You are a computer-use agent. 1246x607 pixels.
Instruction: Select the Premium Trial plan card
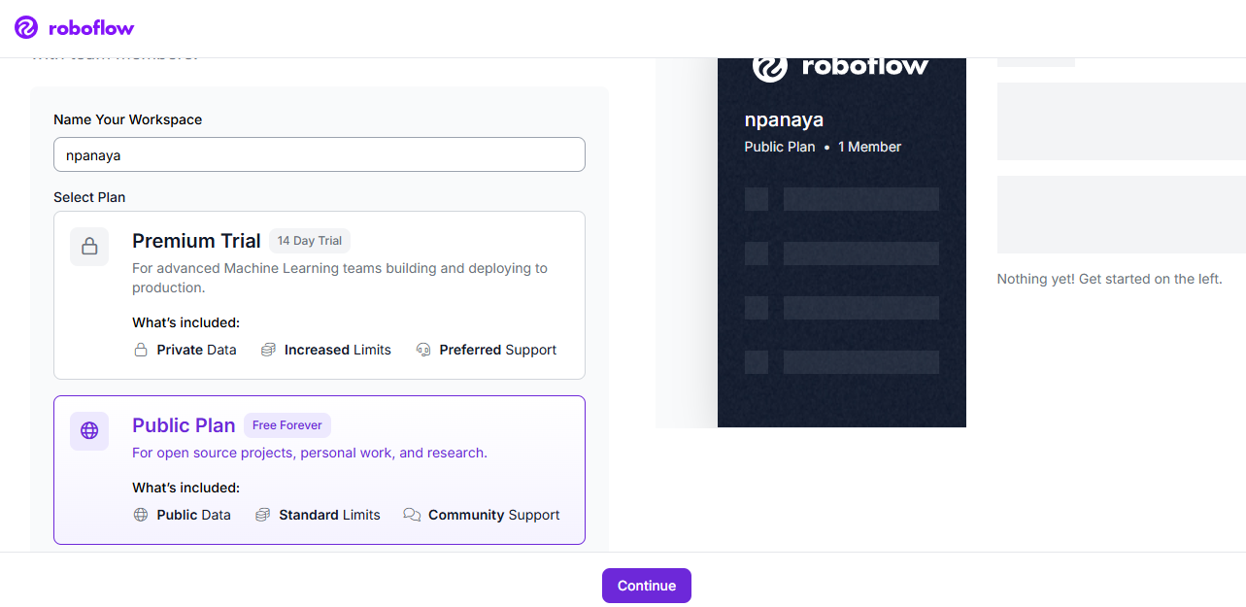[320, 295]
